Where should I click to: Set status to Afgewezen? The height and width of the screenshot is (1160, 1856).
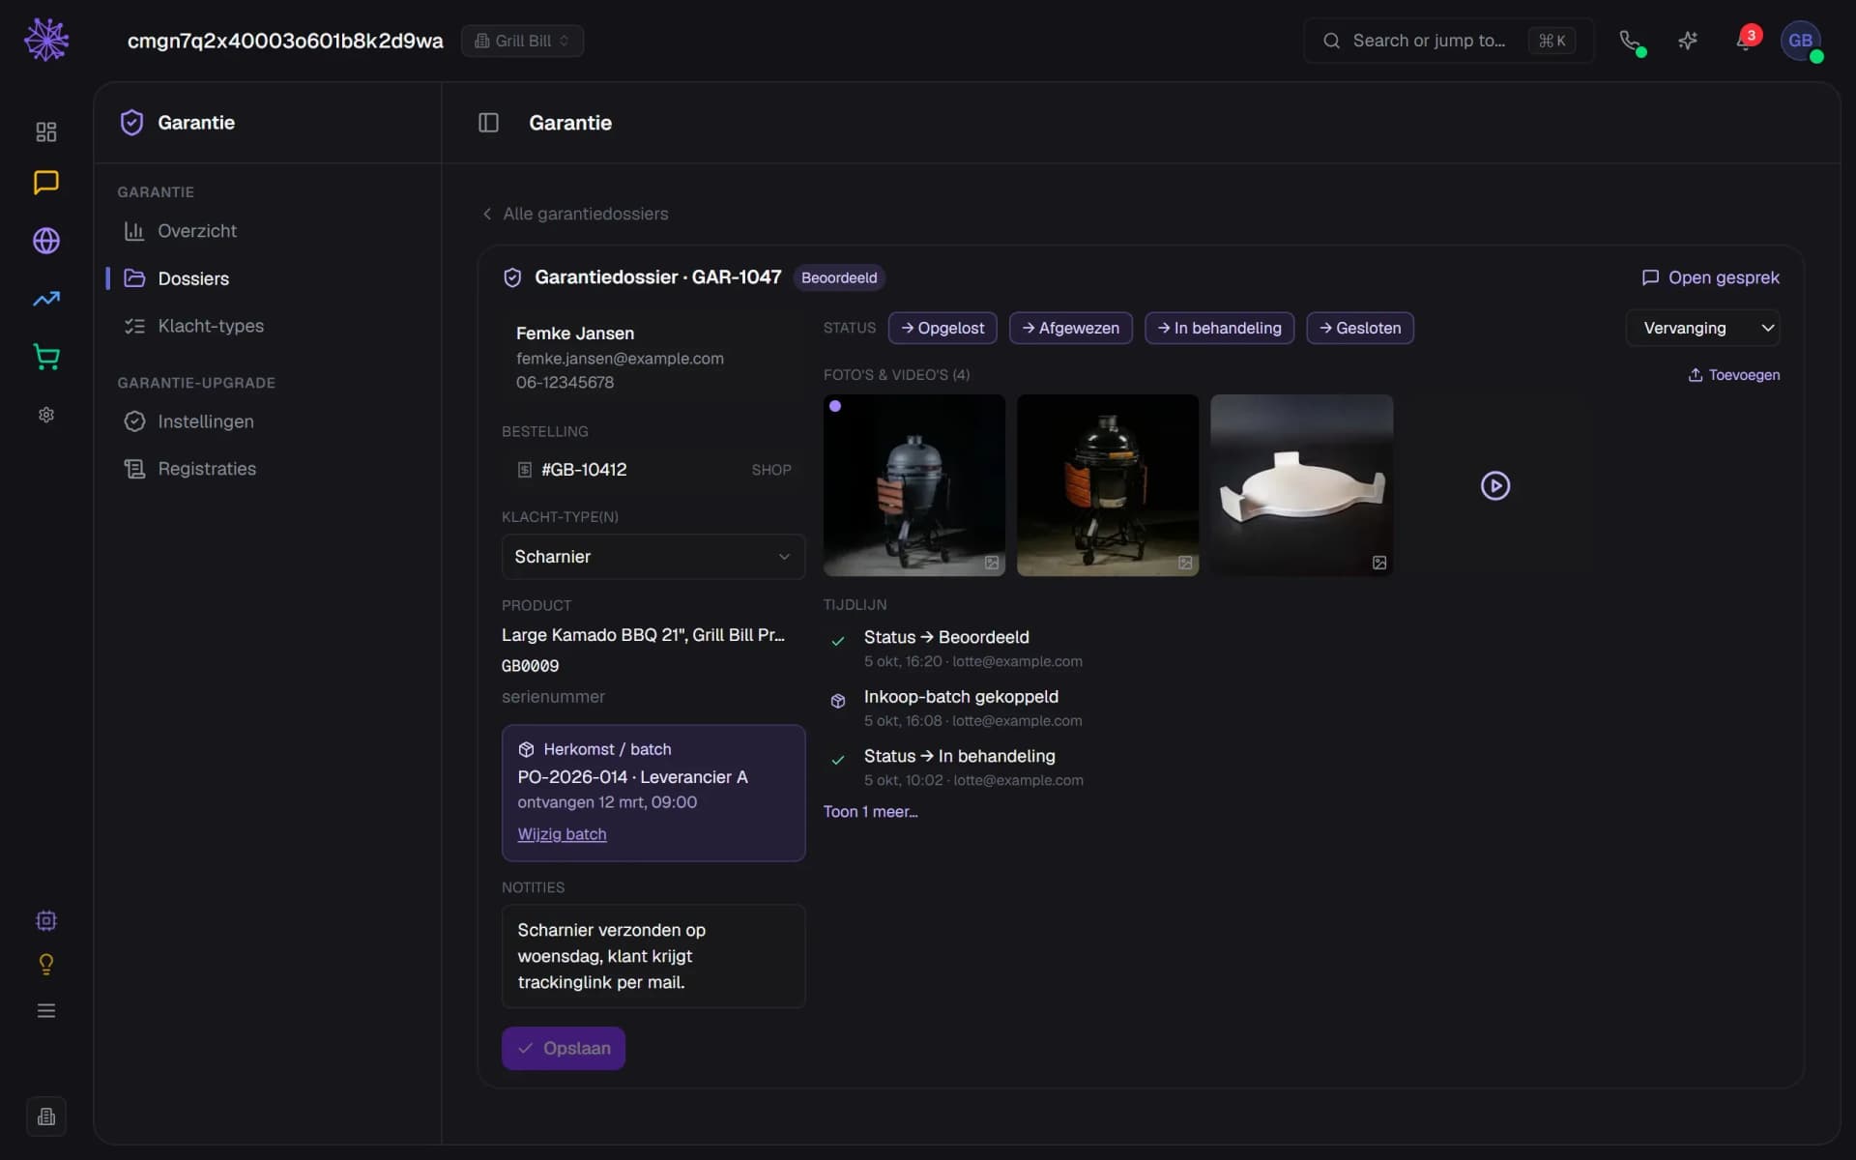(1070, 328)
